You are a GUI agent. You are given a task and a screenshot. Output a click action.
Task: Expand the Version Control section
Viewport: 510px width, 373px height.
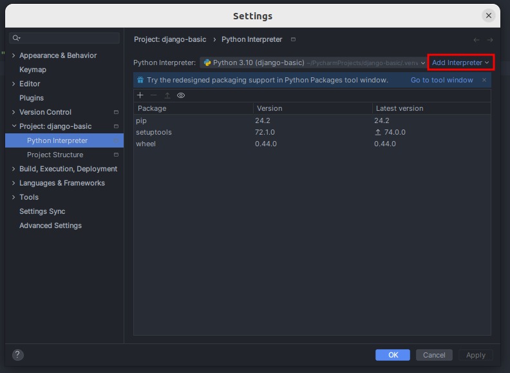point(14,112)
